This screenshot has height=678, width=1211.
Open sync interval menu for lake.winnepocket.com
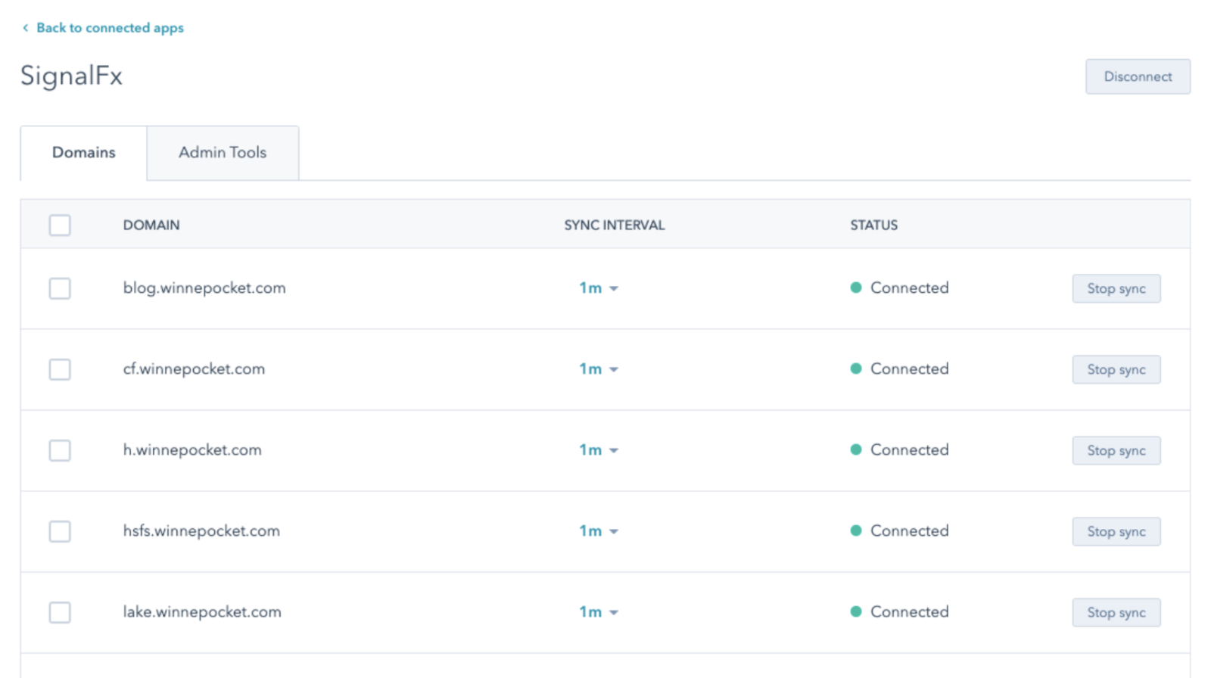(598, 612)
